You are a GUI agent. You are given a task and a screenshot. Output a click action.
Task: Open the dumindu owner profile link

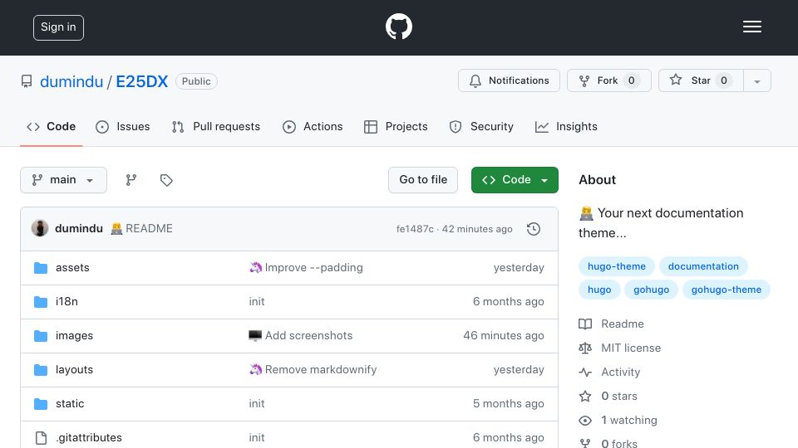click(x=71, y=81)
